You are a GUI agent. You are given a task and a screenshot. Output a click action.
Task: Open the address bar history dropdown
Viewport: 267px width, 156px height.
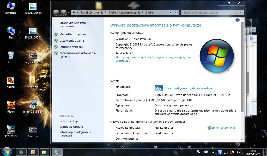(170, 12)
